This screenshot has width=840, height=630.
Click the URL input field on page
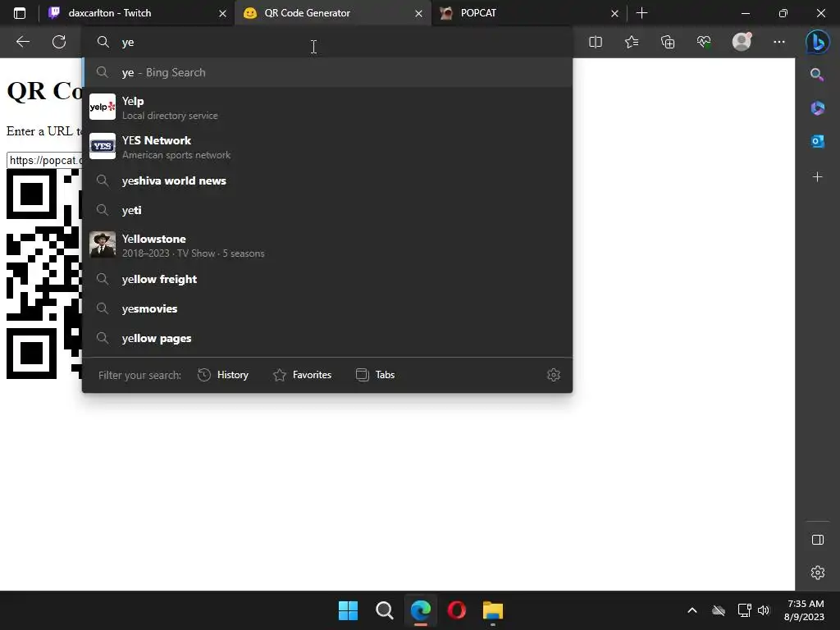(44, 160)
